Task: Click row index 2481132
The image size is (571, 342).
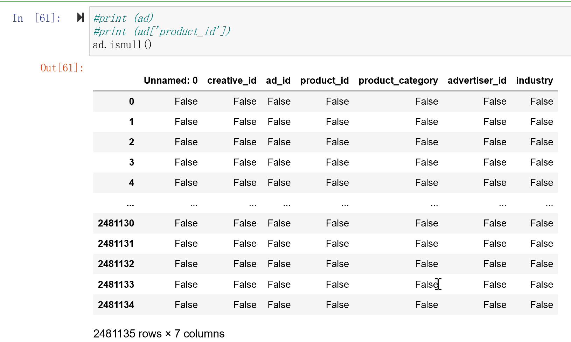Action: [116, 264]
